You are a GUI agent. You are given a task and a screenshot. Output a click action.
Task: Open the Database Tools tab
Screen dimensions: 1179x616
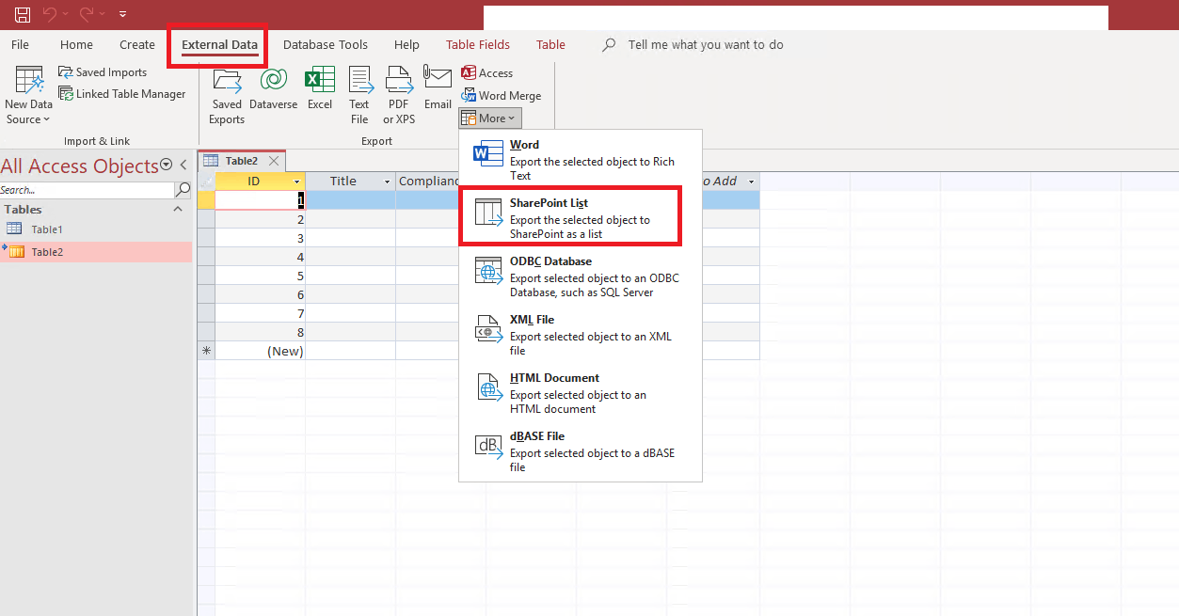(326, 44)
